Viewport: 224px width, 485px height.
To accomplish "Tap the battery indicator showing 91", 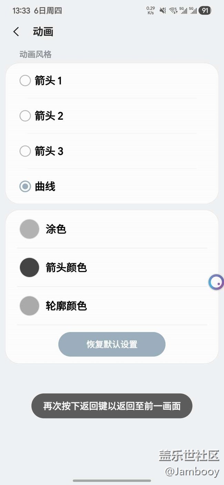I will [205, 11].
